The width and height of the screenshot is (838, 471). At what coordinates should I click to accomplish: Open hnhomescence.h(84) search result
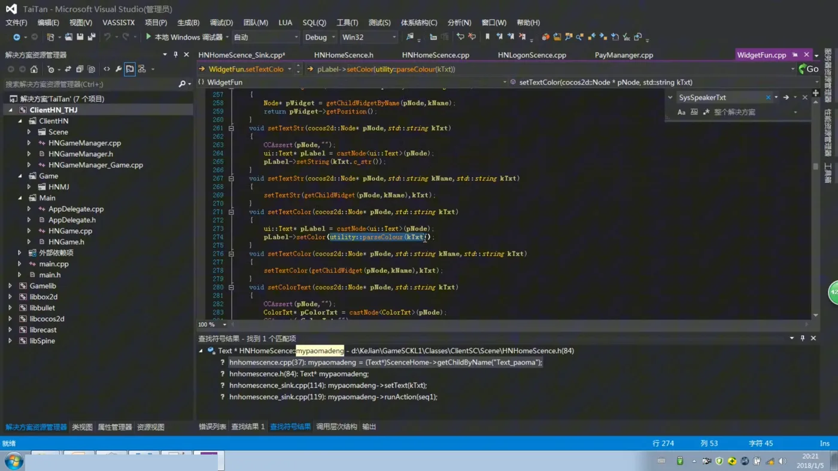[299, 374]
